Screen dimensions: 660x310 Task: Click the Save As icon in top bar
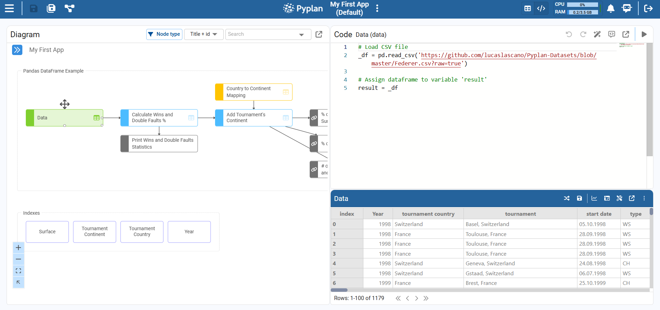[51, 8]
